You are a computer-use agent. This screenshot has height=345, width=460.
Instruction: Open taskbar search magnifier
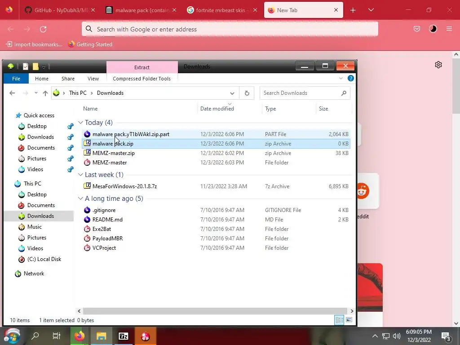point(35,336)
